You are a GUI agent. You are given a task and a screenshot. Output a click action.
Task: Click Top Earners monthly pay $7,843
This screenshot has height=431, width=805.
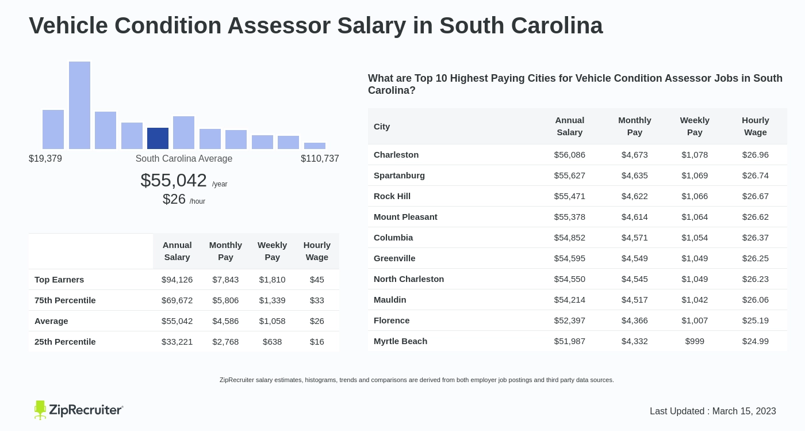[x=225, y=280]
